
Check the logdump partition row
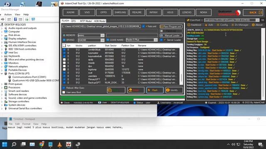point(64,70)
